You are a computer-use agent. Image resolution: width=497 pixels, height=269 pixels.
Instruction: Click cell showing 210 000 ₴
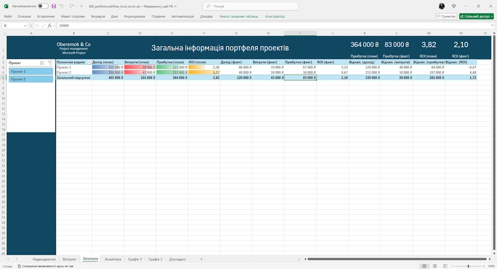coord(108,67)
